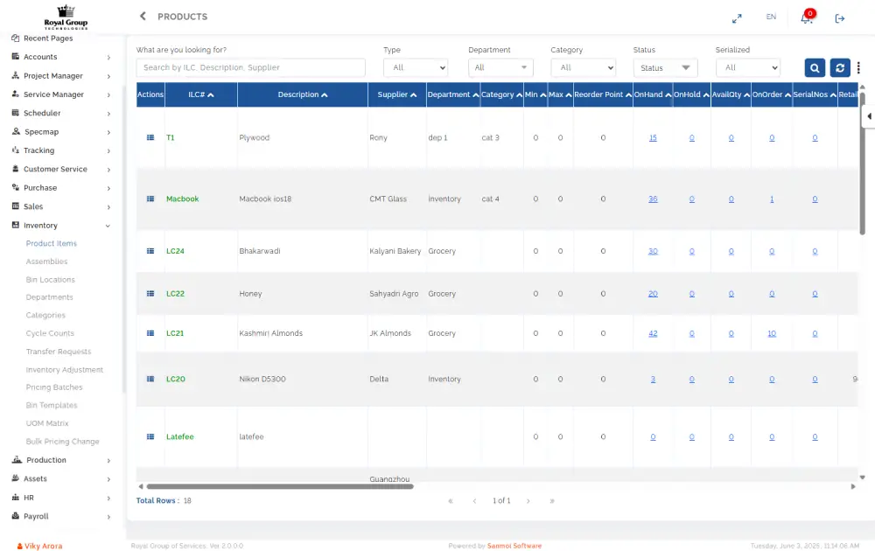875x551 pixels.
Task: Open Bin Locations in the sidebar
Action: [x=51, y=280]
